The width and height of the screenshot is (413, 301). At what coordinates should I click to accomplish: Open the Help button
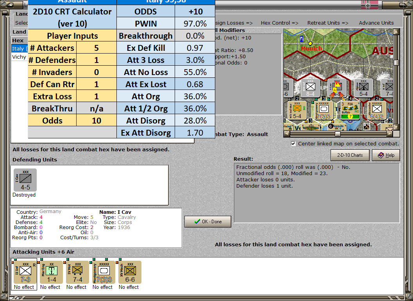tap(386, 155)
